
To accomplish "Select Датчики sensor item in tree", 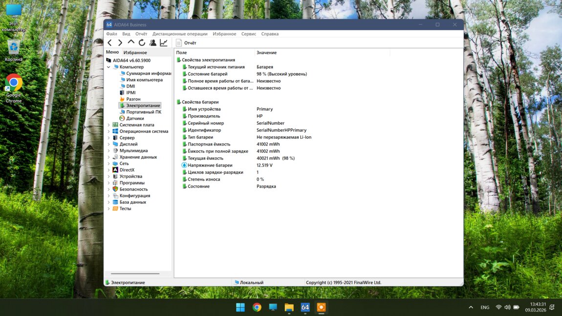I will pos(134,118).
